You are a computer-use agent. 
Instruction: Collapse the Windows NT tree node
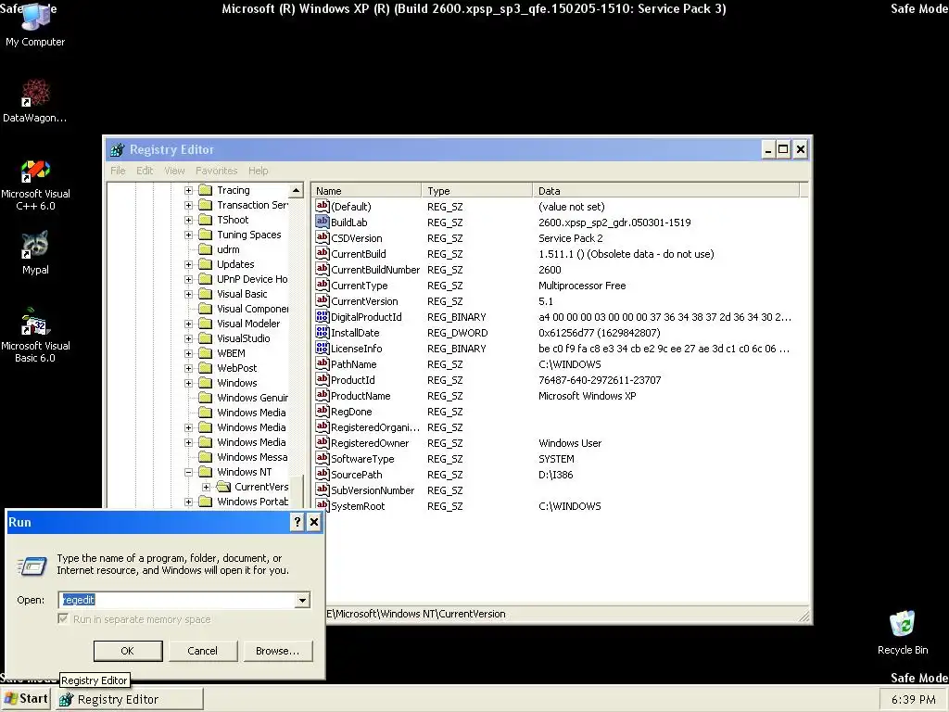tap(188, 472)
